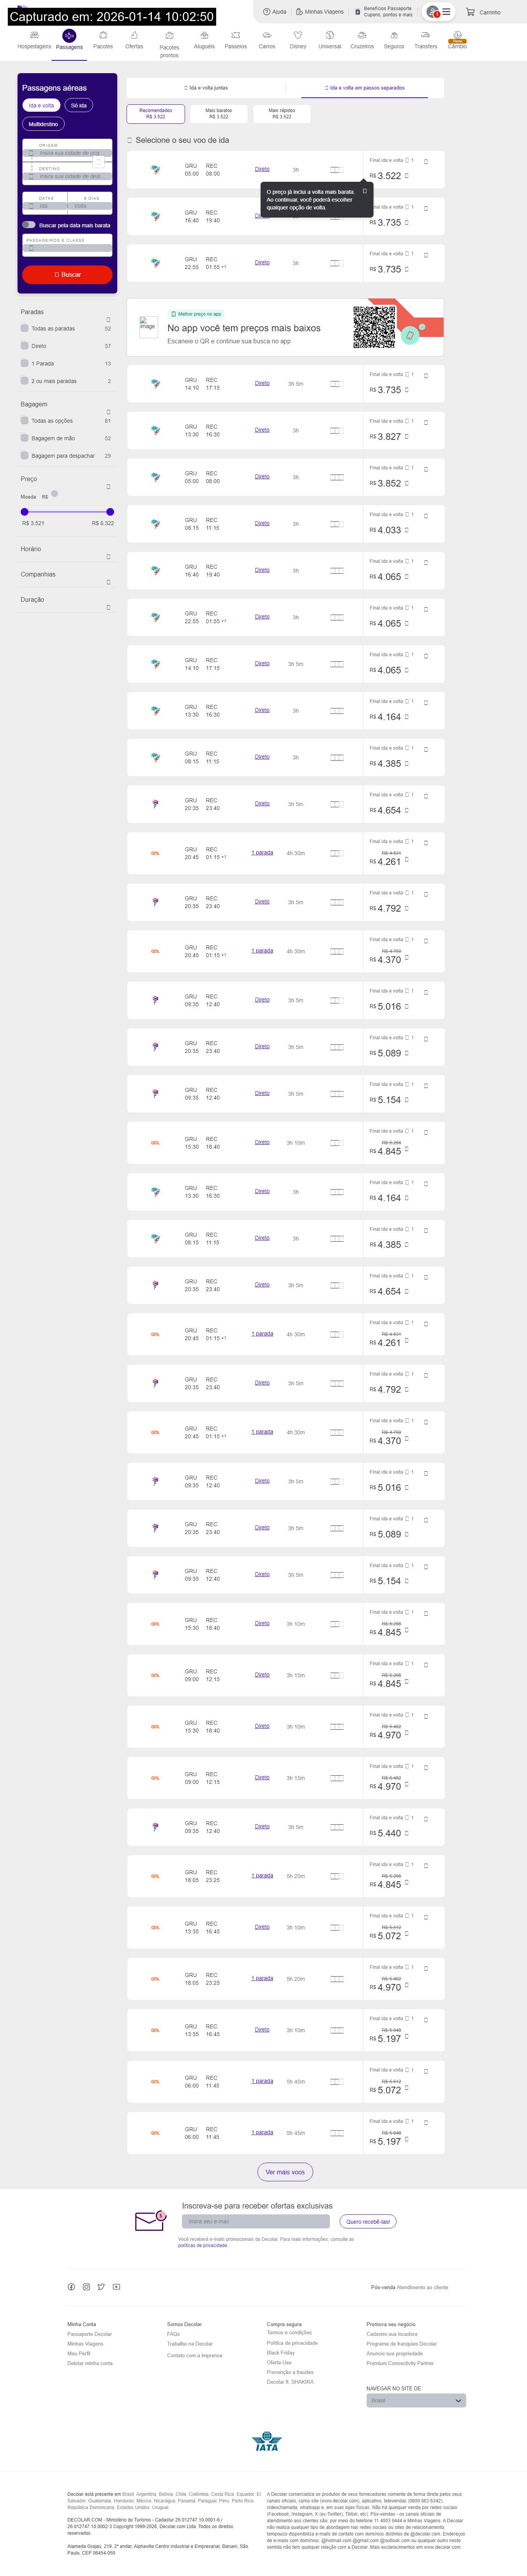The height and width of the screenshot is (2576, 527).
Task: Click the Ajuda help icon
Action: [267, 12]
